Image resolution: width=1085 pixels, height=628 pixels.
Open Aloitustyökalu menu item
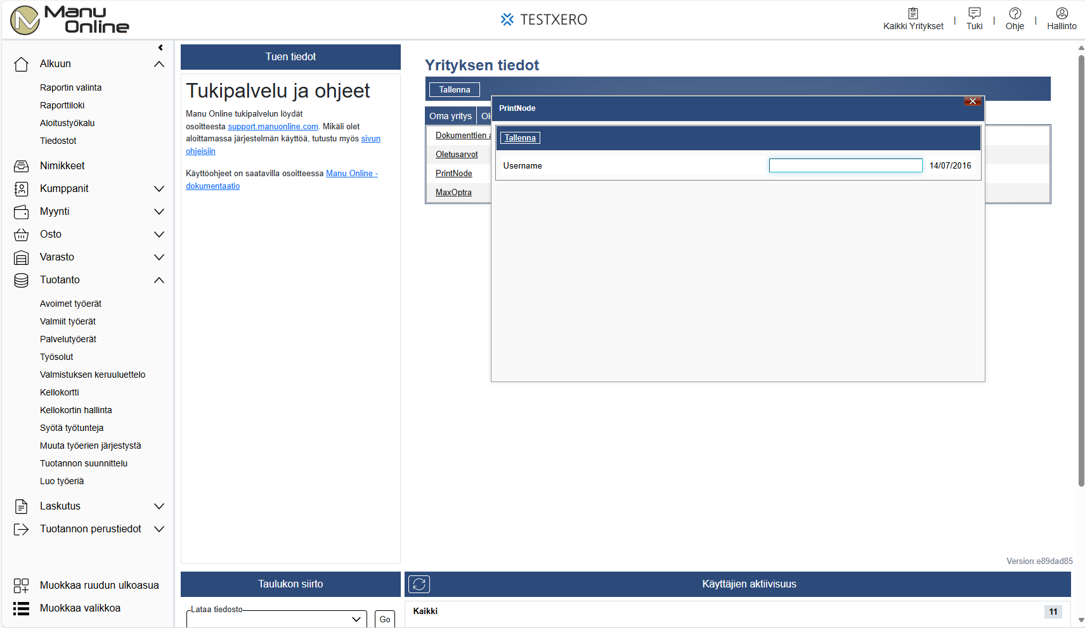click(x=67, y=123)
